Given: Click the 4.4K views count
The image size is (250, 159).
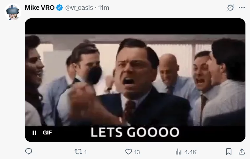Looking at the screenshot, I should click(191, 152).
